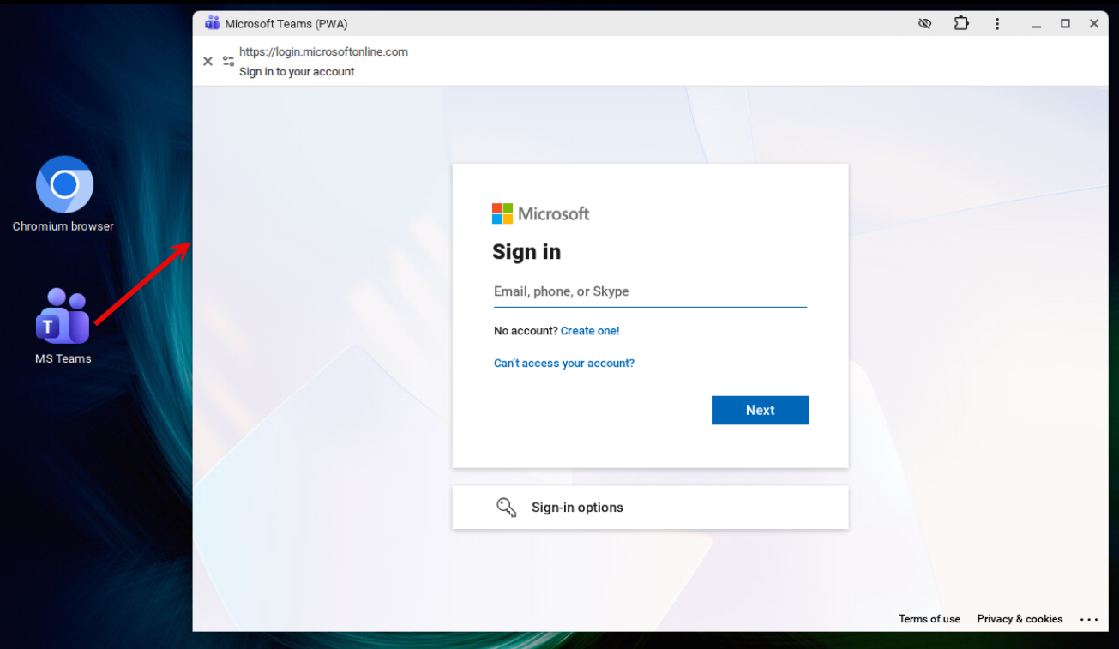Image resolution: width=1119 pixels, height=649 pixels.
Task: Click the blue Next button
Action: pyautogui.click(x=760, y=410)
